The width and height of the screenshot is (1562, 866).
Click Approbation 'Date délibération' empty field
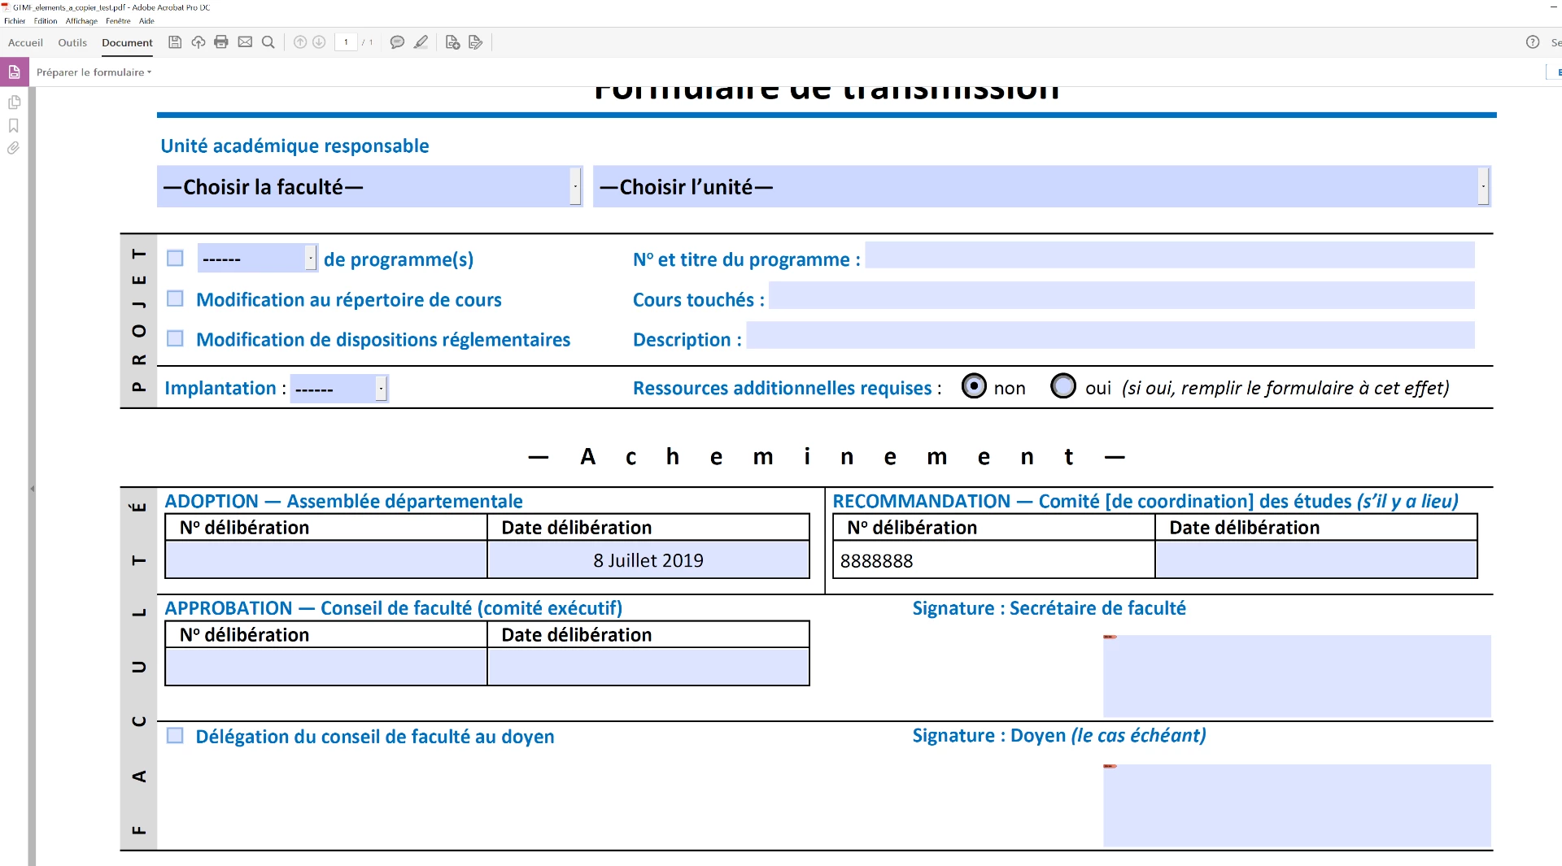pyautogui.click(x=648, y=667)
